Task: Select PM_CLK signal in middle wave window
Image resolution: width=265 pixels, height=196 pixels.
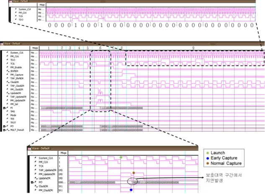Action: point(14,56)
